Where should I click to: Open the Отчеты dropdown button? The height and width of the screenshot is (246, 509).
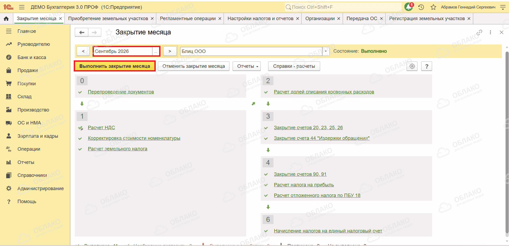click(247, 66)
